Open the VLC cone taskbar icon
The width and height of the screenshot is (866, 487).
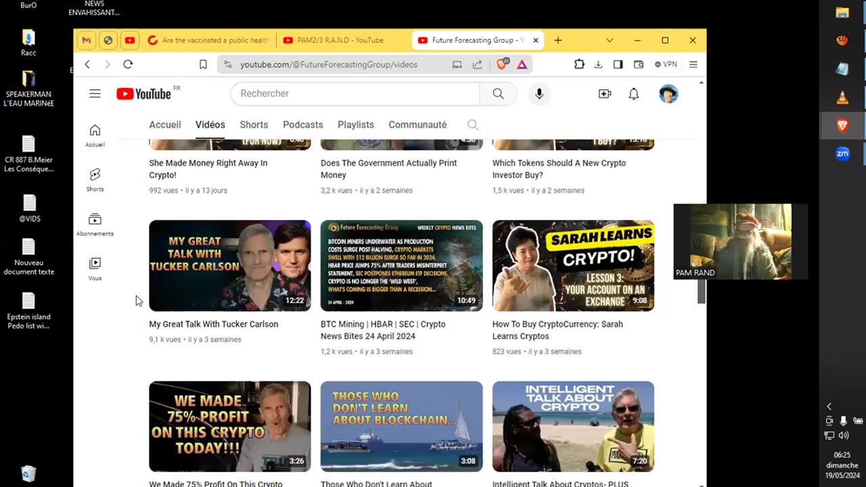842,97
